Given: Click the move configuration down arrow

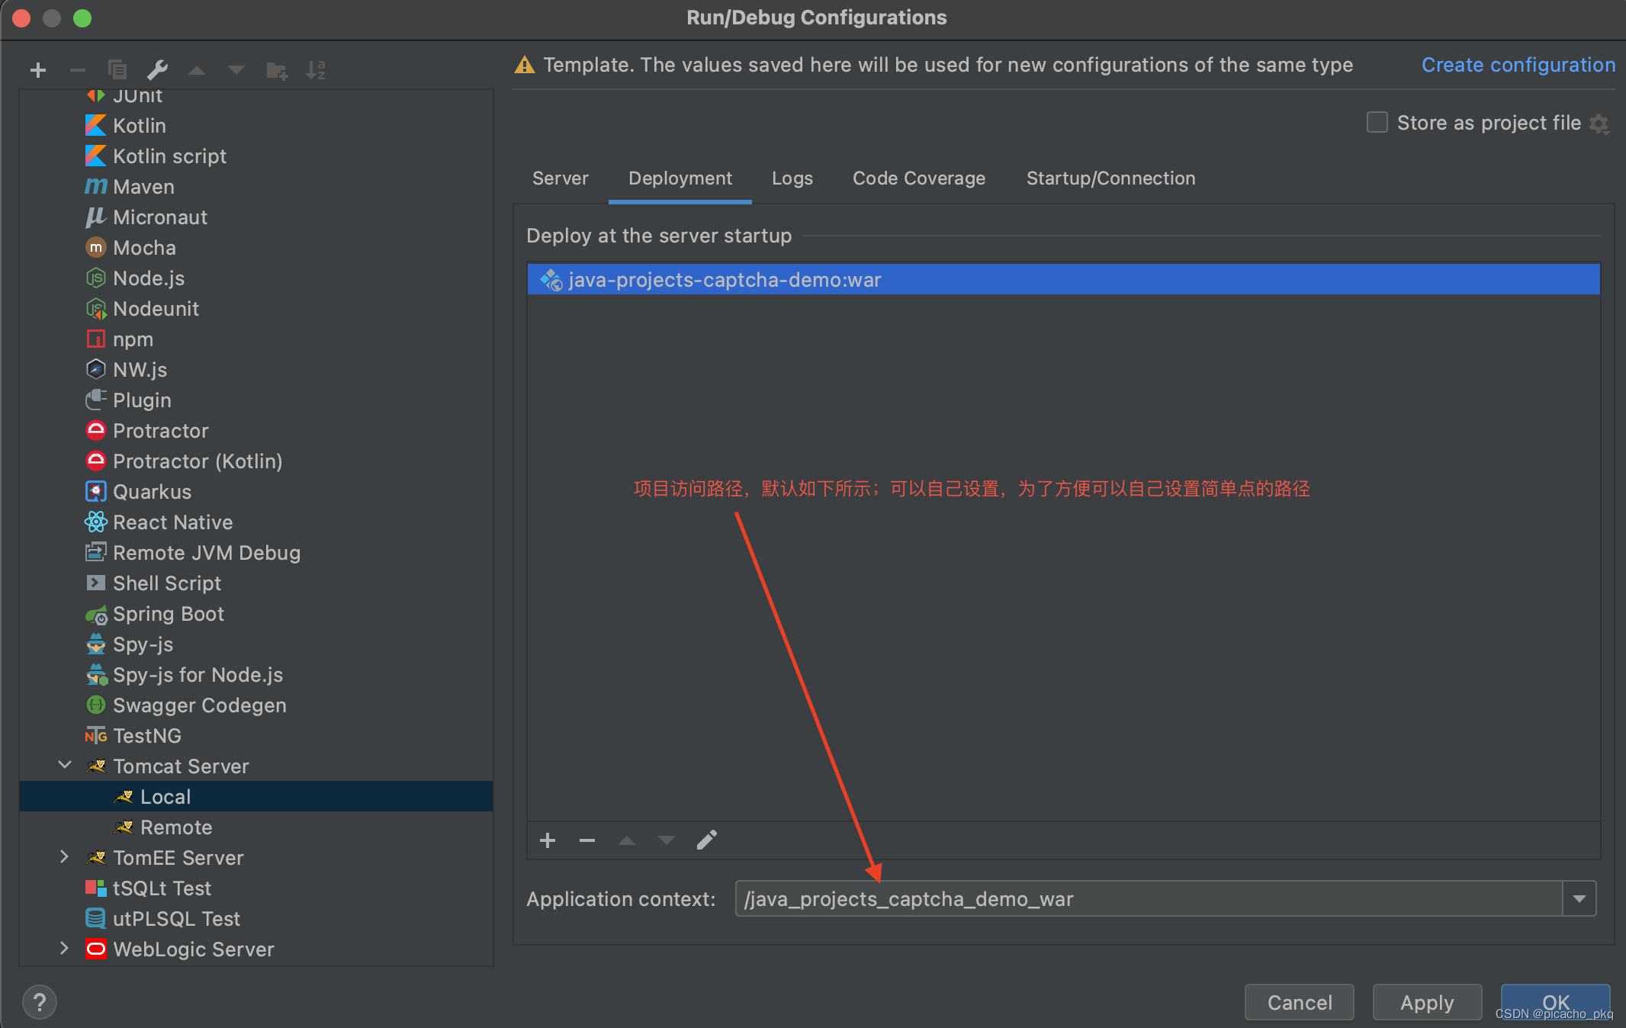Looking at the screenshot, I should tap(236, 71).
